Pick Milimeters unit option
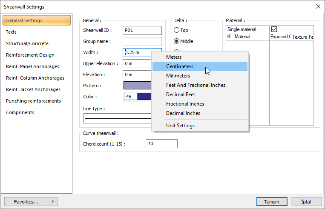The image size is (325, 209). coord(178,76)
